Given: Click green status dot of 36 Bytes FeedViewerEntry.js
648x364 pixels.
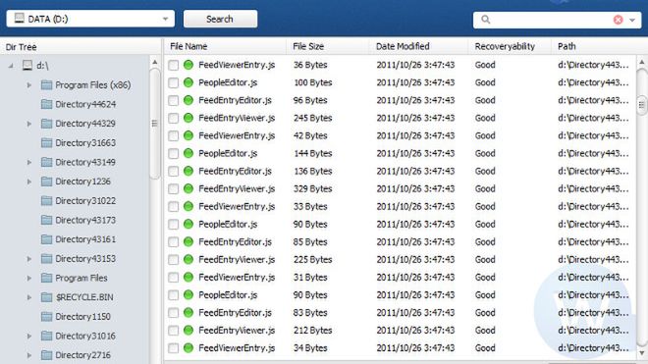Looking at the screenshot, I should pyautogui.click(x=189, y=65).
